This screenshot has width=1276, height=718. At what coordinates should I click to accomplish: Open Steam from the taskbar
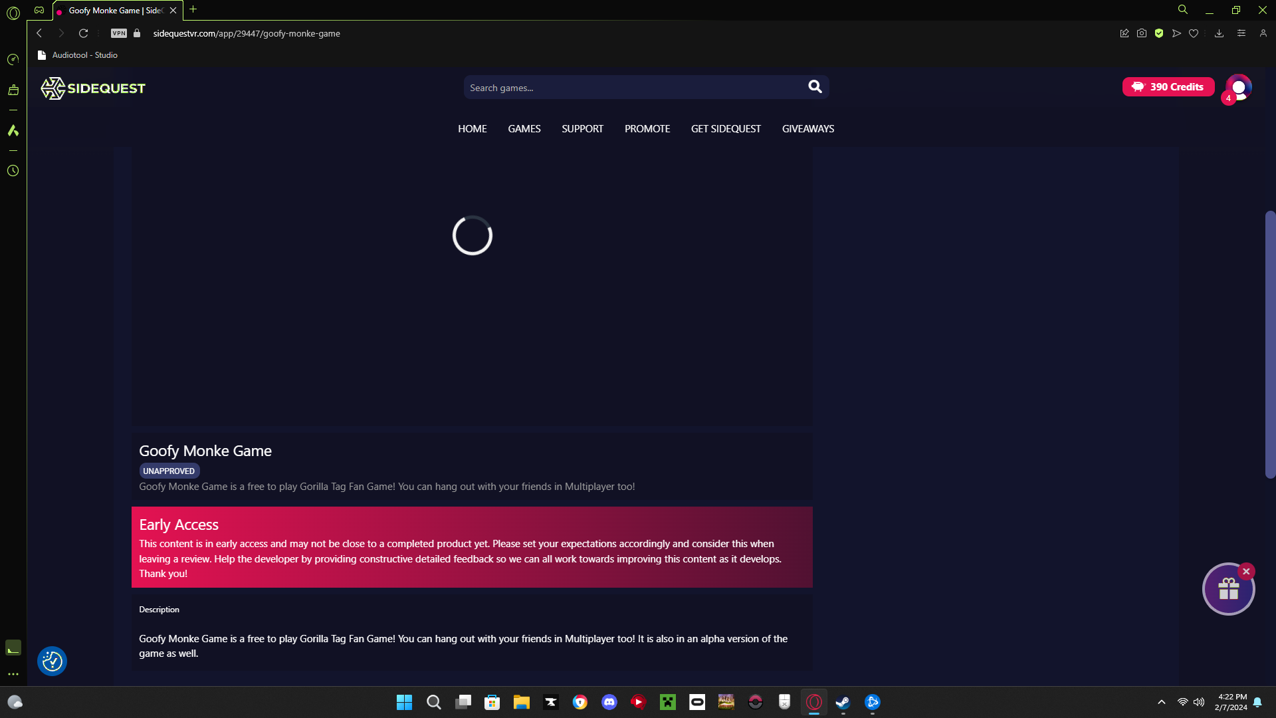coord(843,701)
